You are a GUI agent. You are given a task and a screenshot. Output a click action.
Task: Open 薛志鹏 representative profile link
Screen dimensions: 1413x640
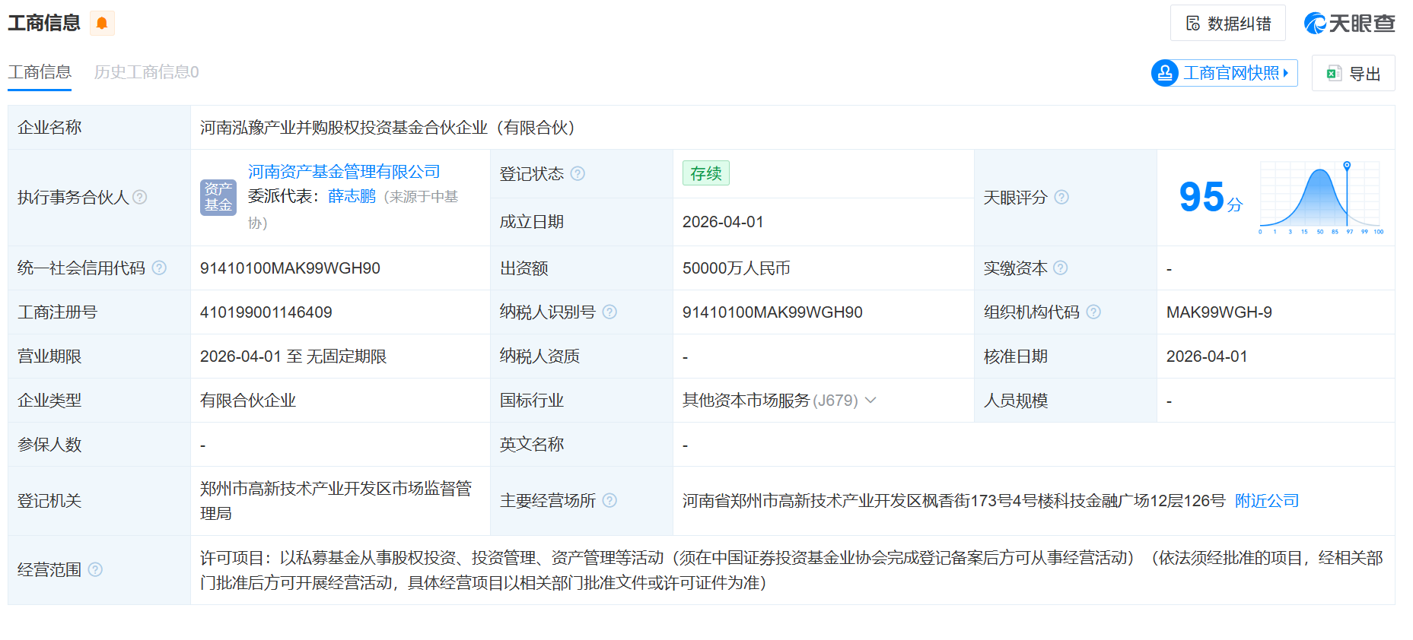[x=352, y=197]
